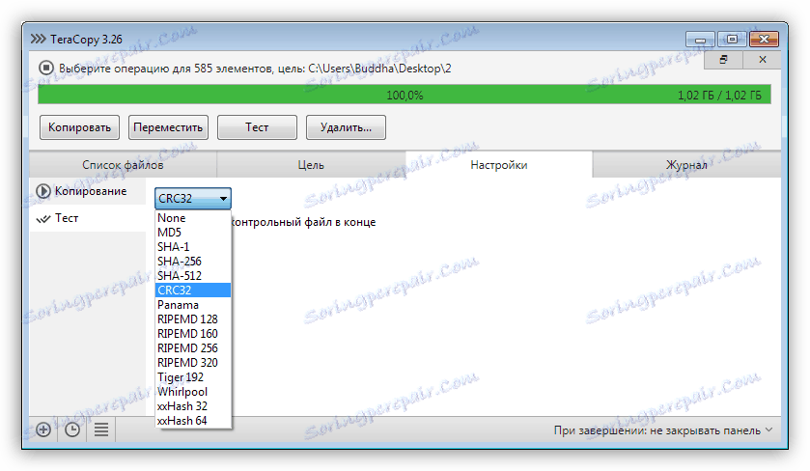This screenshot has height=471, width=810.
Task: Click the Копировать button
Action: tap(79, 127)
